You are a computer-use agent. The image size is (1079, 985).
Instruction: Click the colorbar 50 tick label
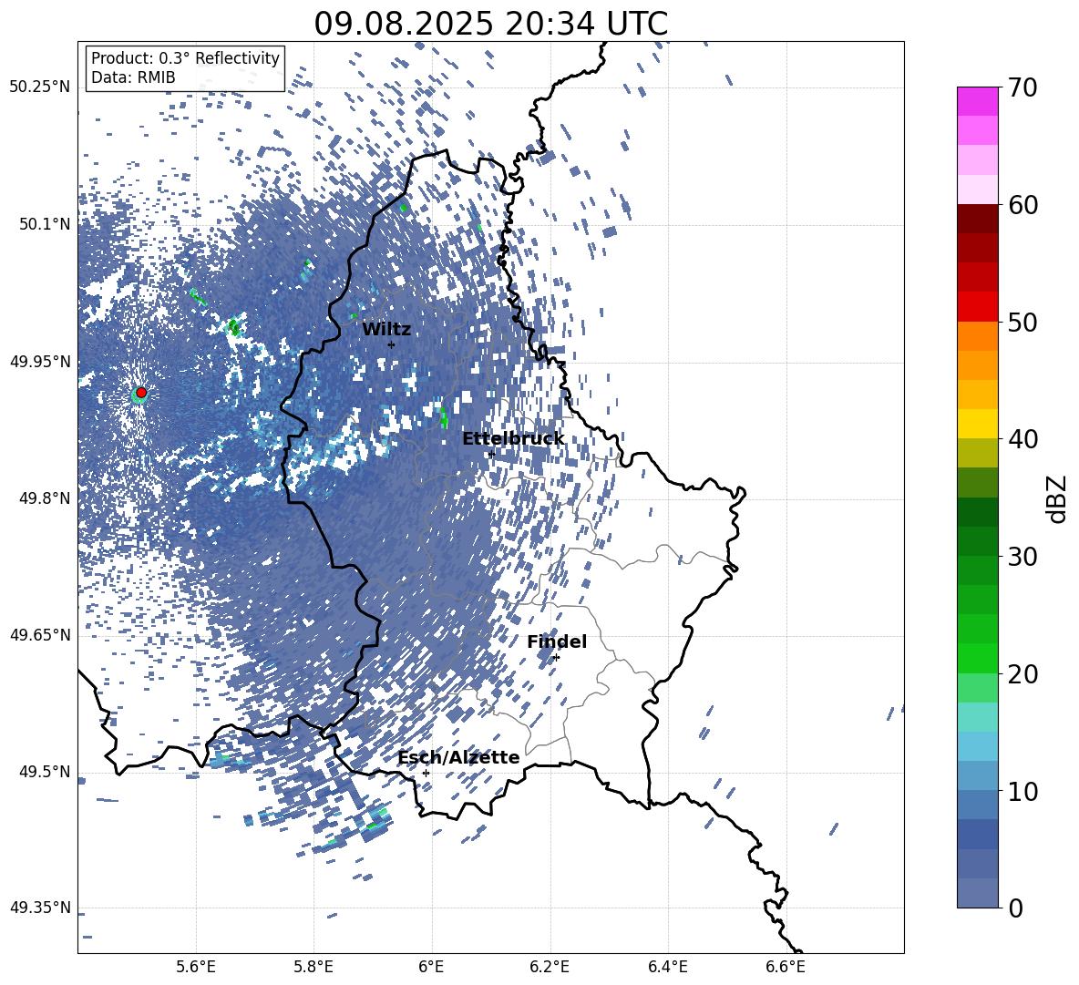tap(1022, 322)
